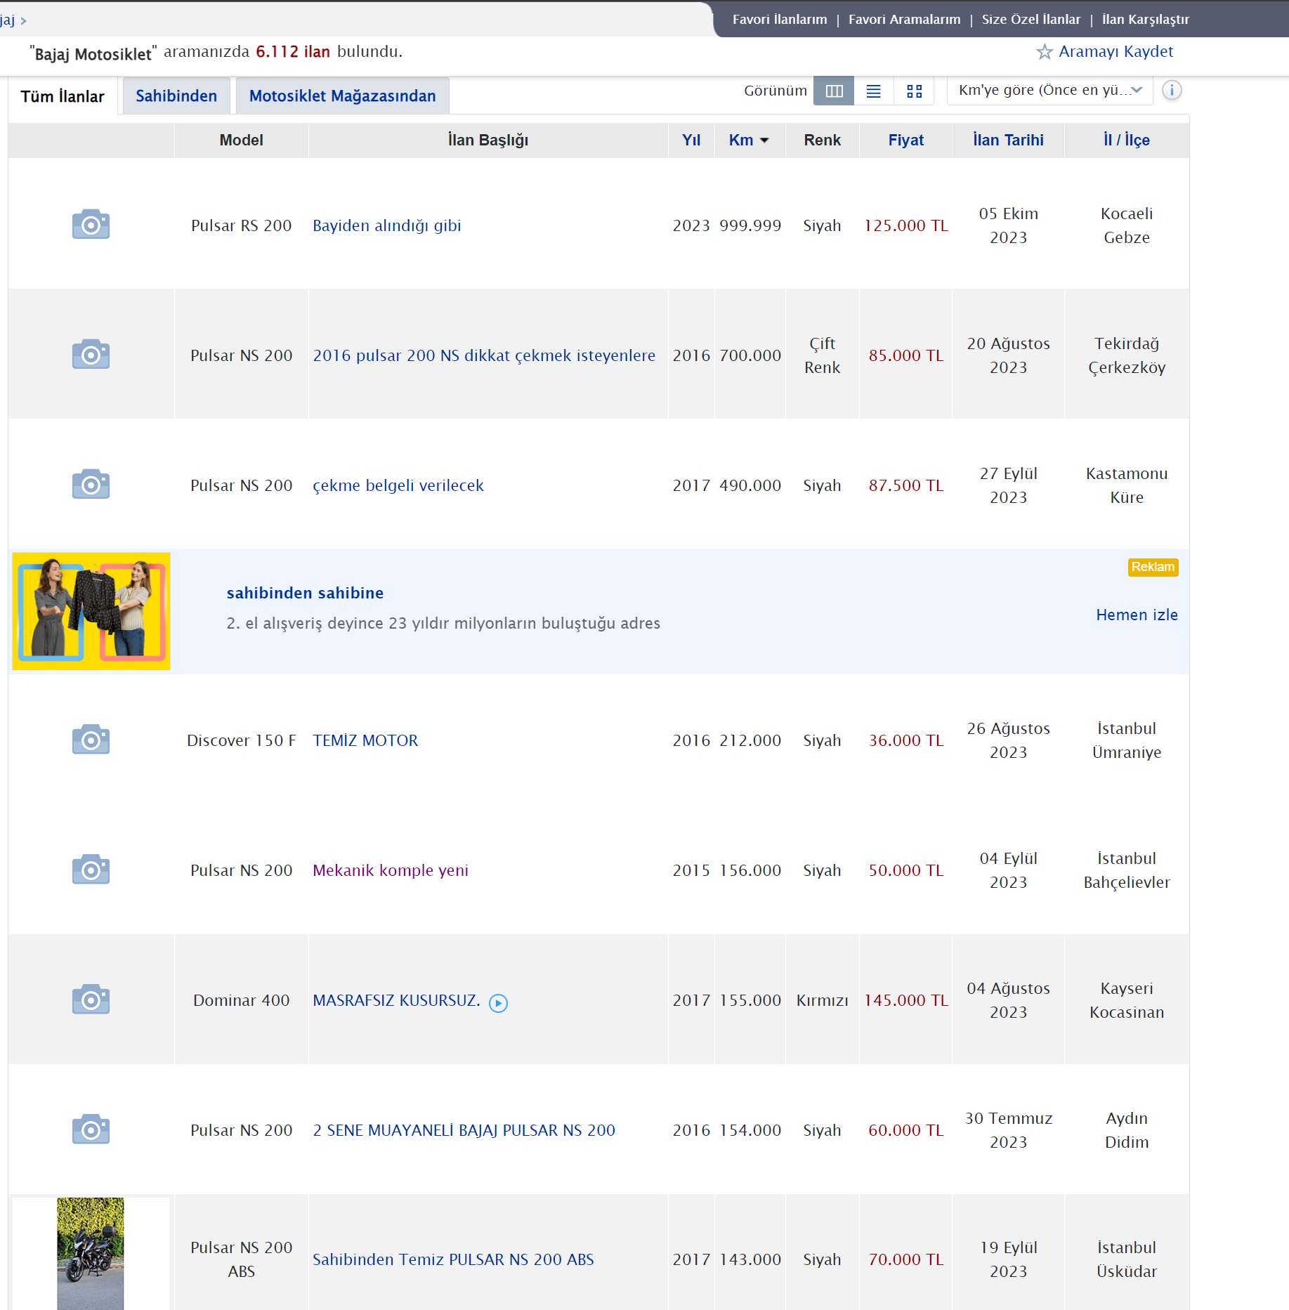Click camera placeholder for MASRAFSIZ KUSURSUZ listing

(x=91, y=999)
